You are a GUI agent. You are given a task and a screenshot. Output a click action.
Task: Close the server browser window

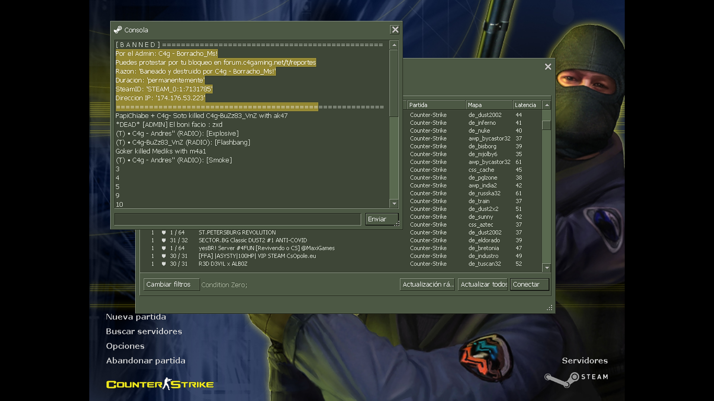click(x=548, y=67)
